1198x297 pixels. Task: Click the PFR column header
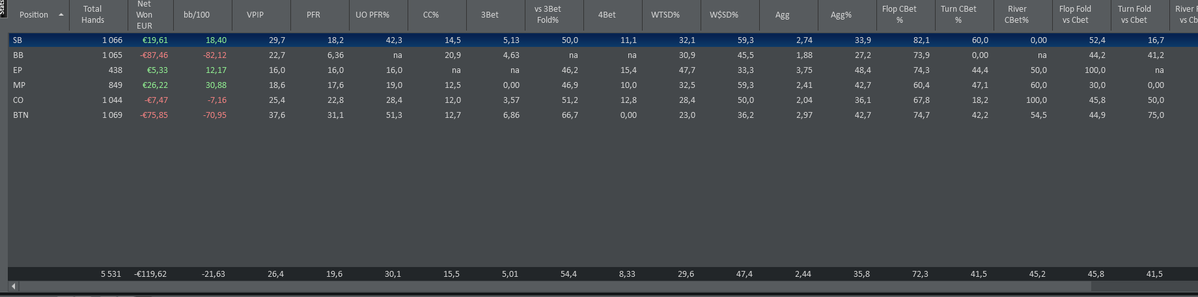pyautogui.click(x=313, y=14)
